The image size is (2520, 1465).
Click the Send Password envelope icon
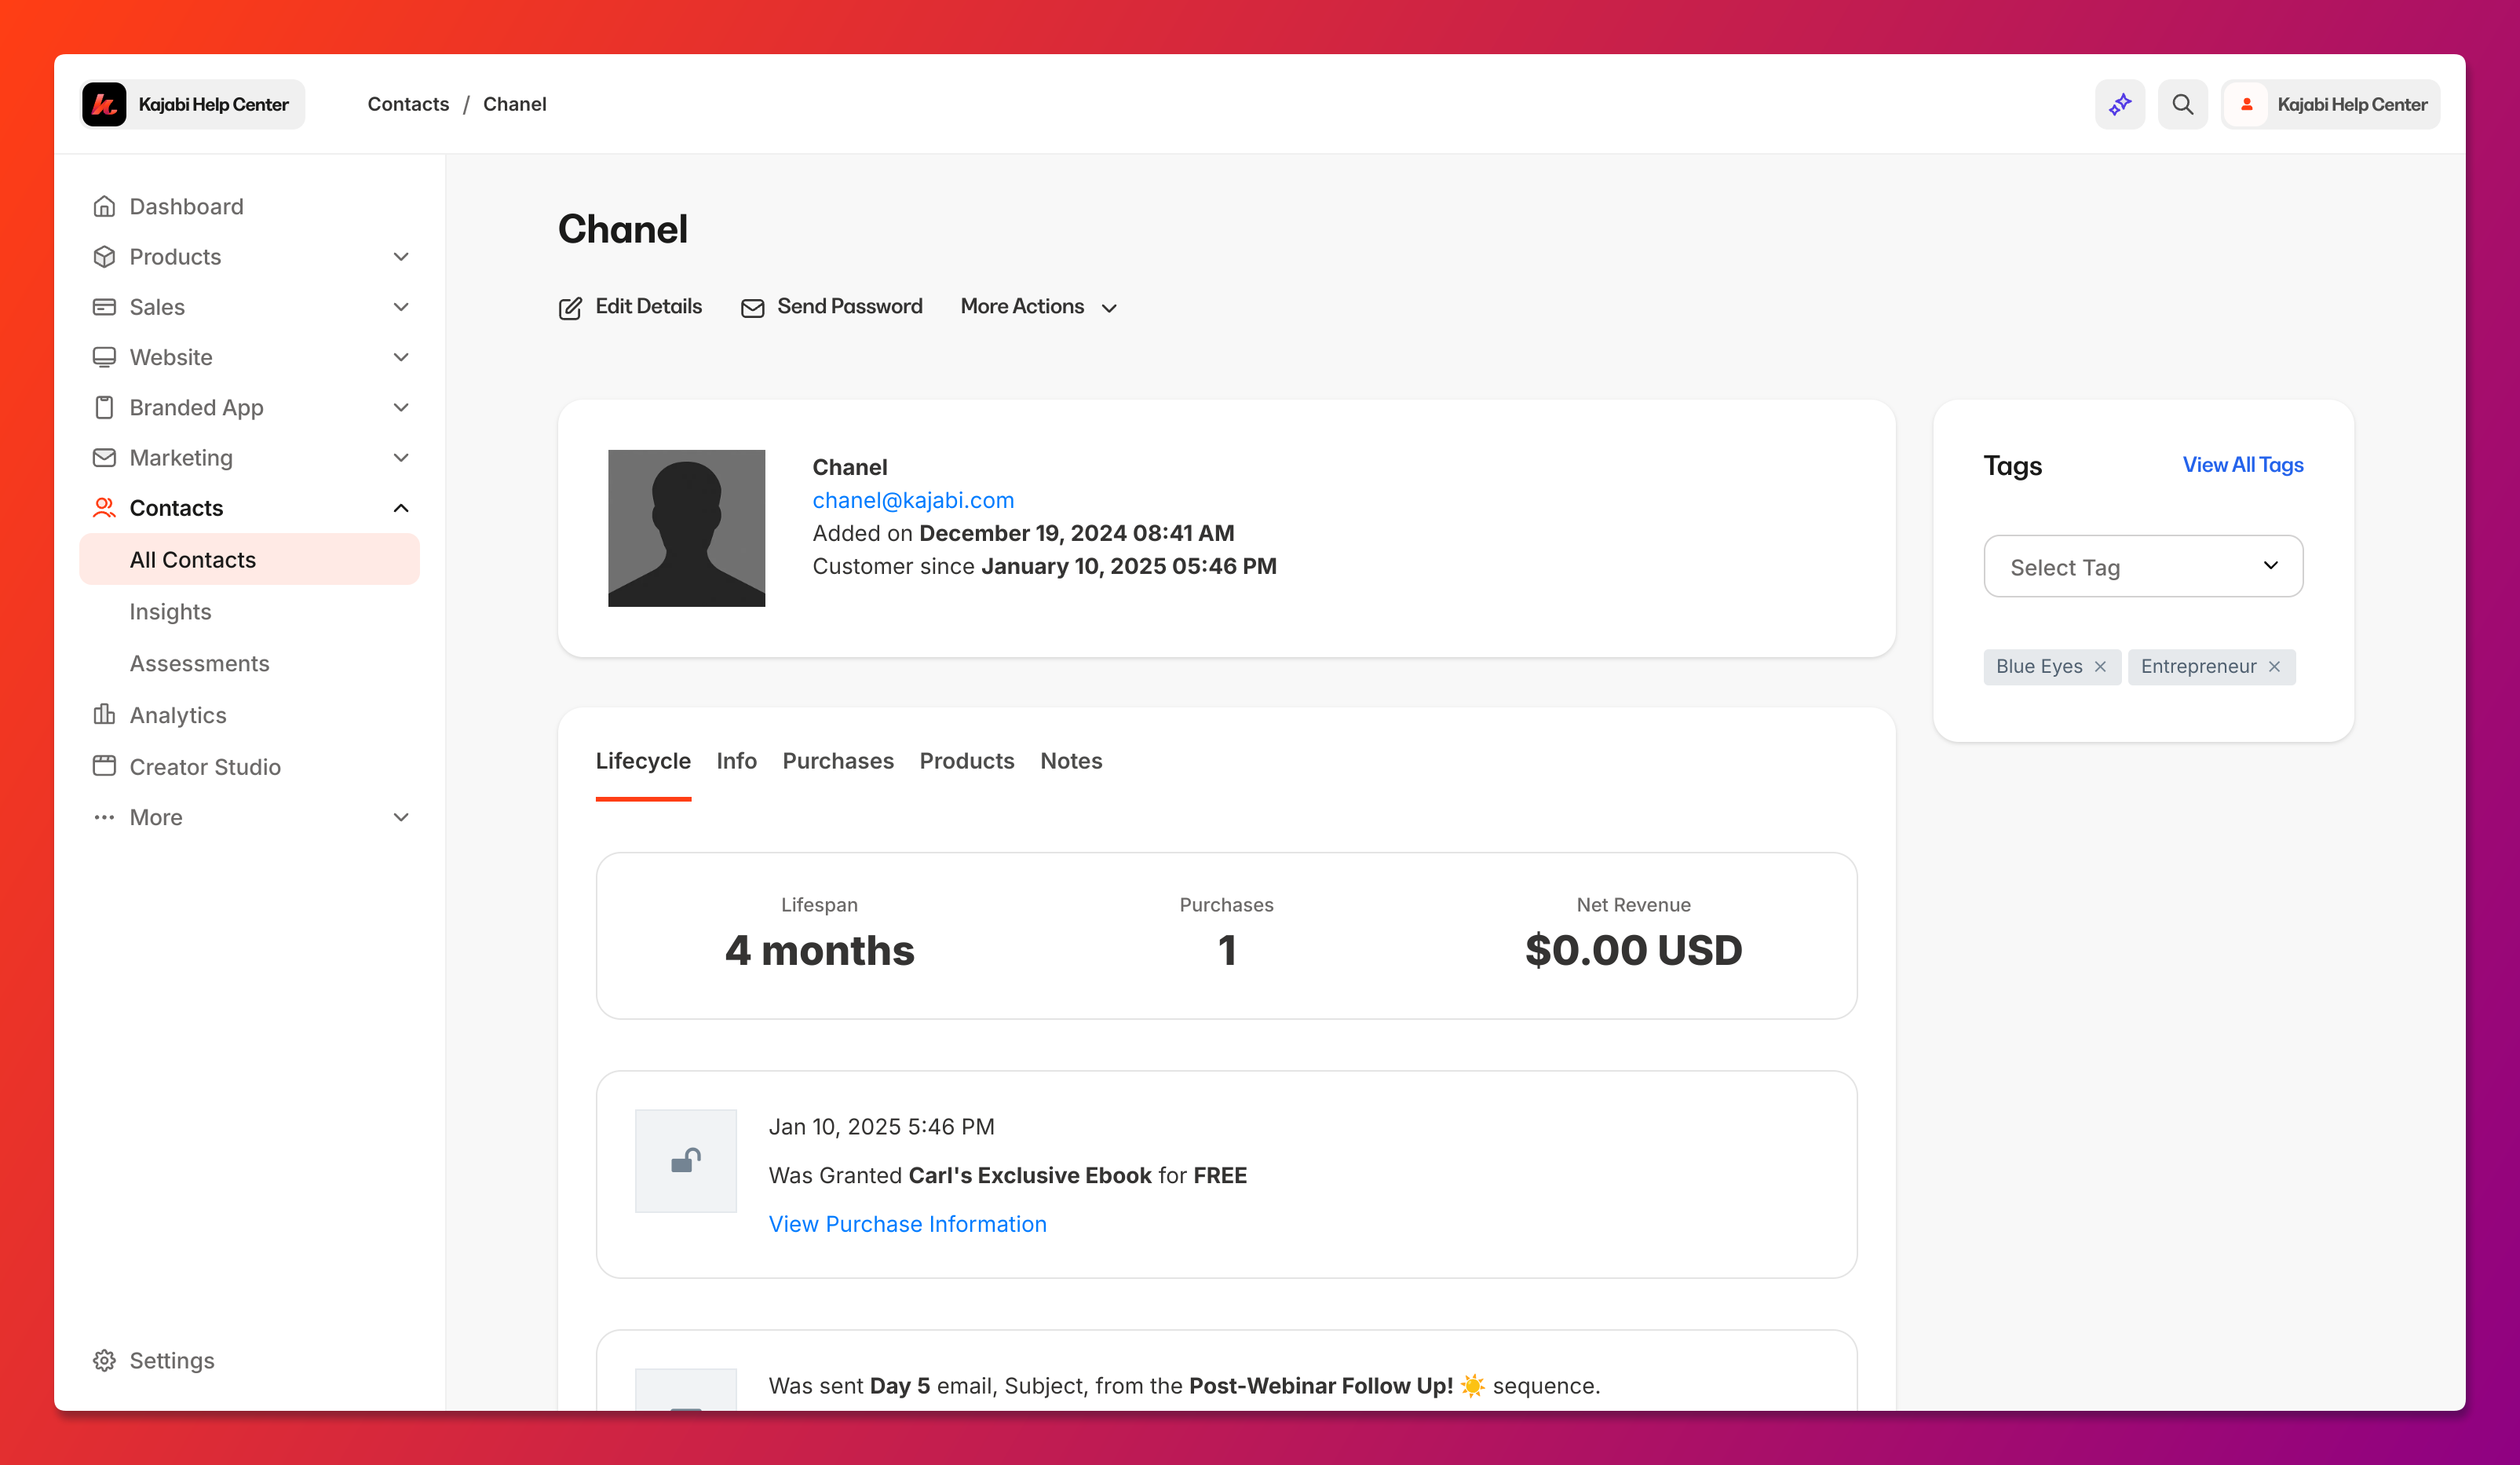point(752,308)
